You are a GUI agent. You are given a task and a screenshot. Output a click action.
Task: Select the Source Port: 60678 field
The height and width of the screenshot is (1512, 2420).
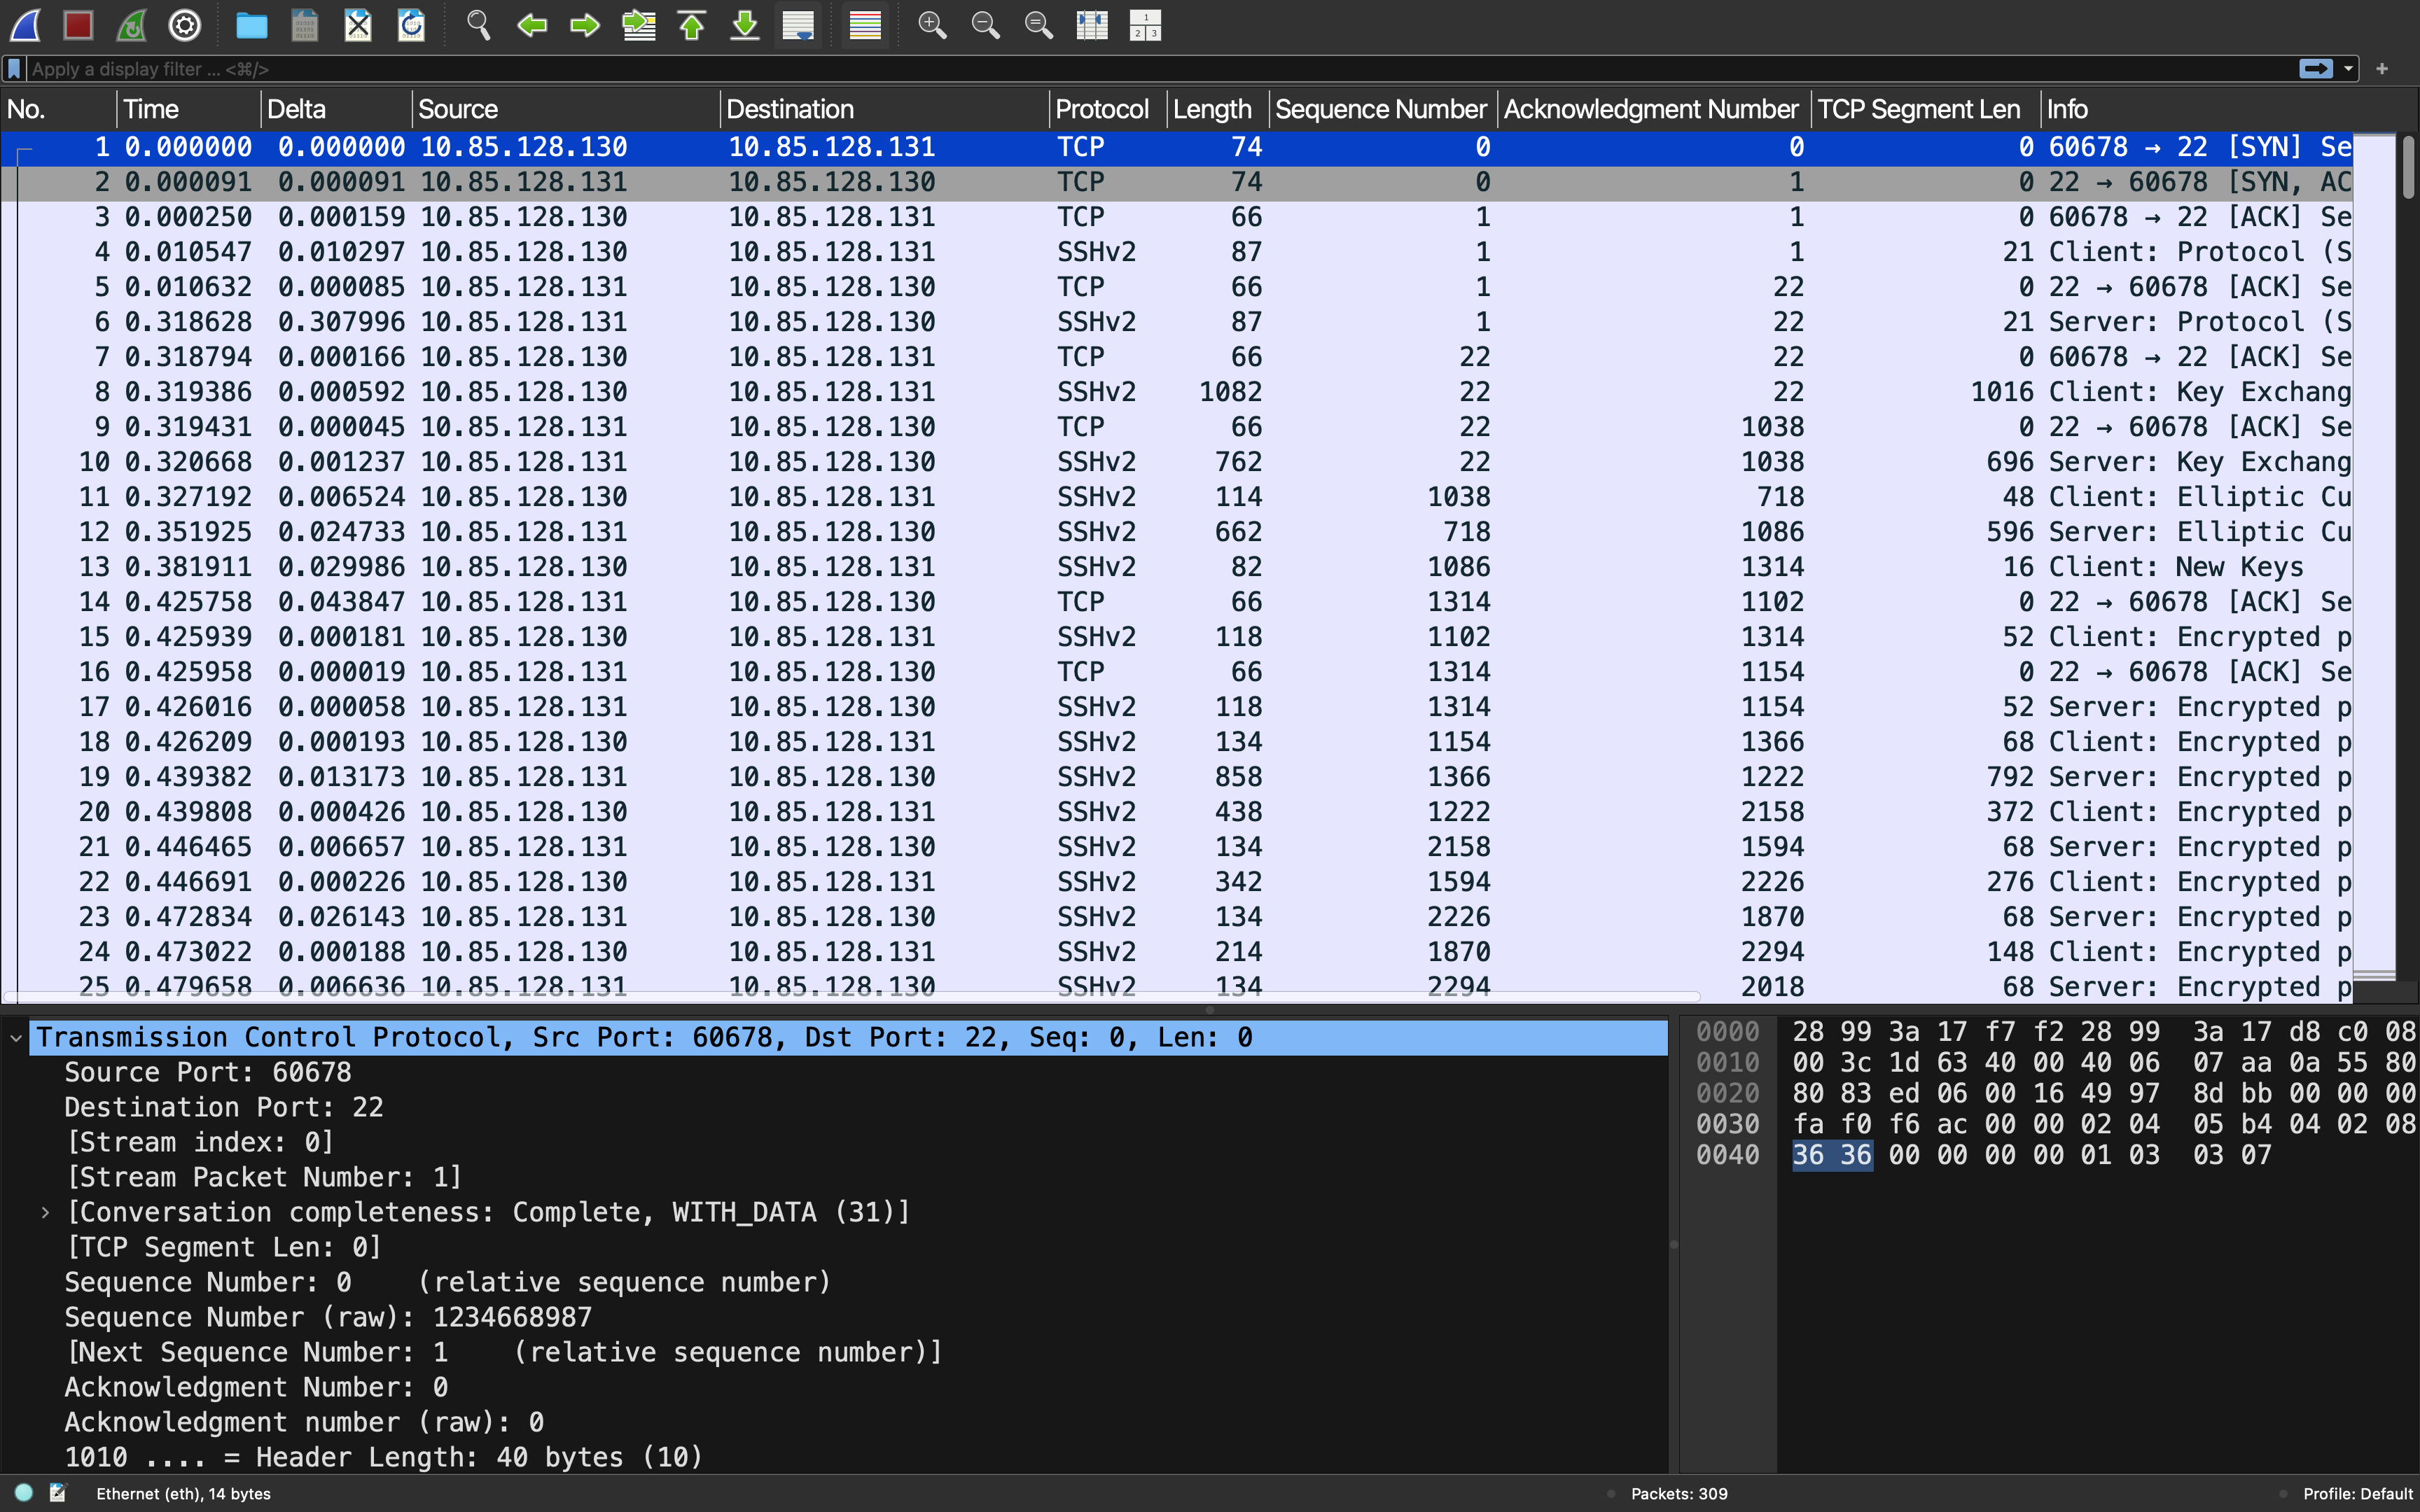click(x=208, y=1073)
